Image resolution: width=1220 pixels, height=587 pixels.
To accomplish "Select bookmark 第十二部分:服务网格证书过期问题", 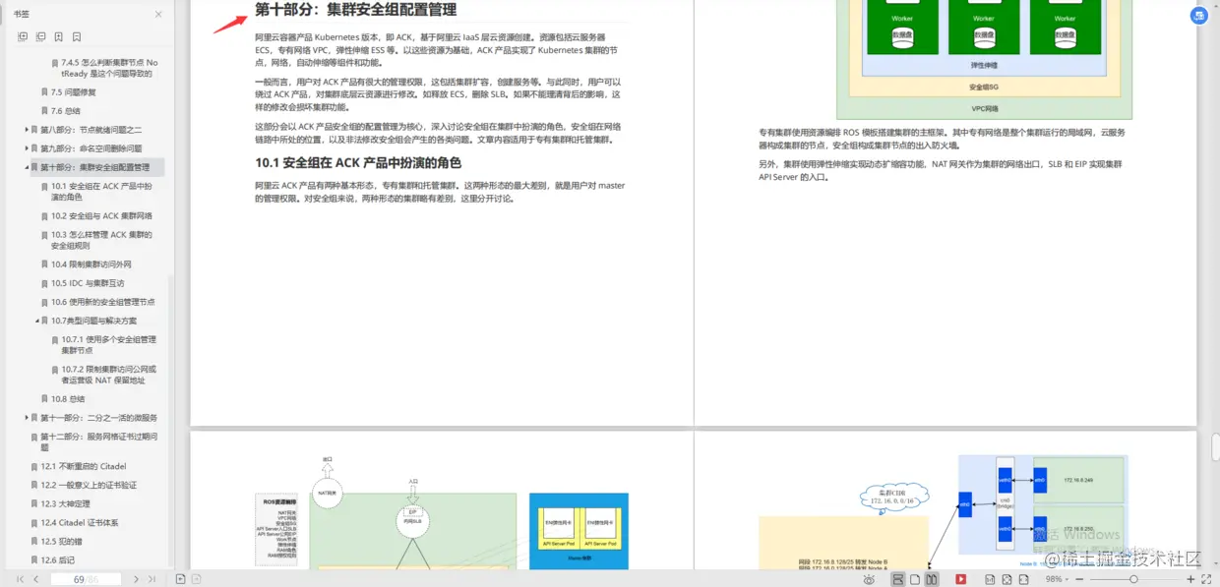I will [98, 441].
